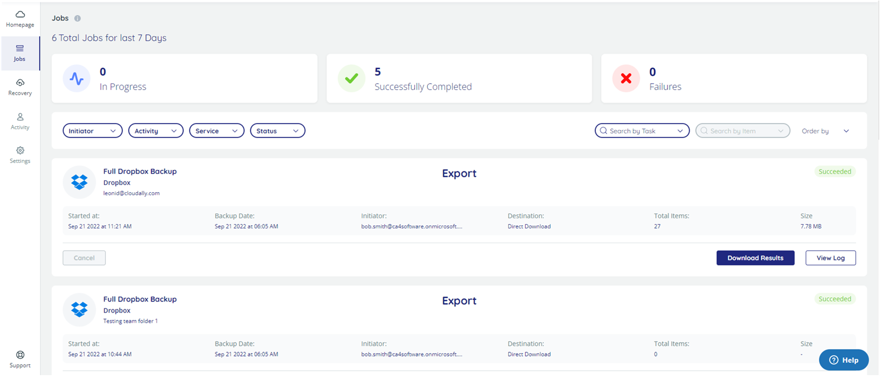Open the Recovery sidebar icon
This screenshot has width=880, height=376.
[20, 83]
